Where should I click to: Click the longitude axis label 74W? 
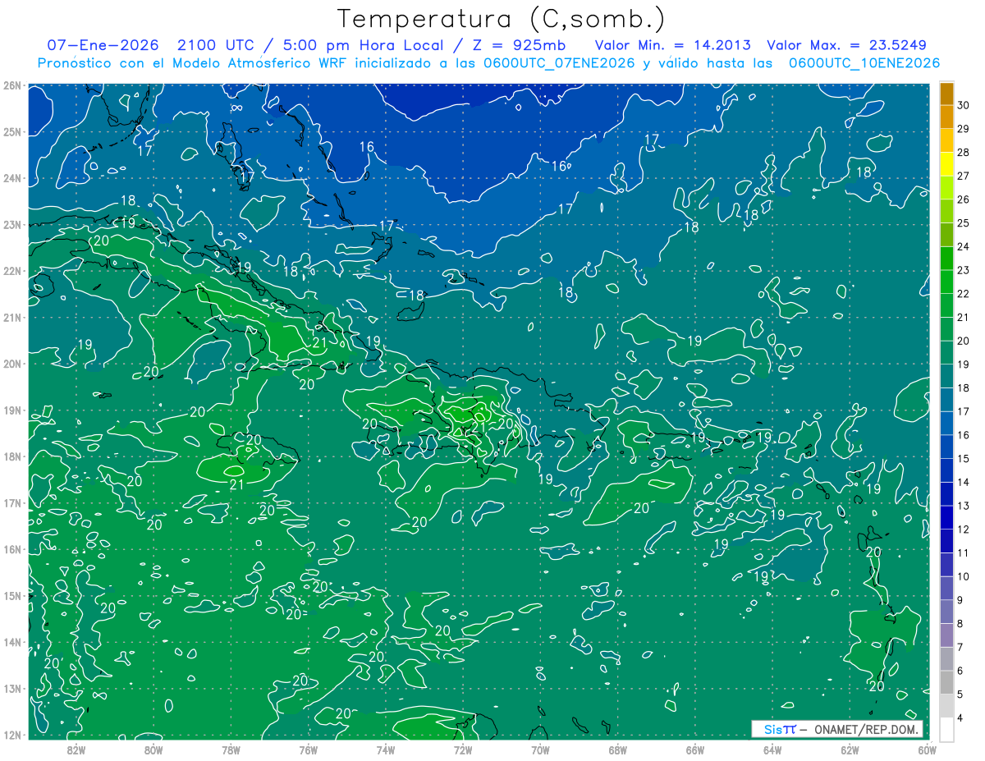[x=386, y=750]
